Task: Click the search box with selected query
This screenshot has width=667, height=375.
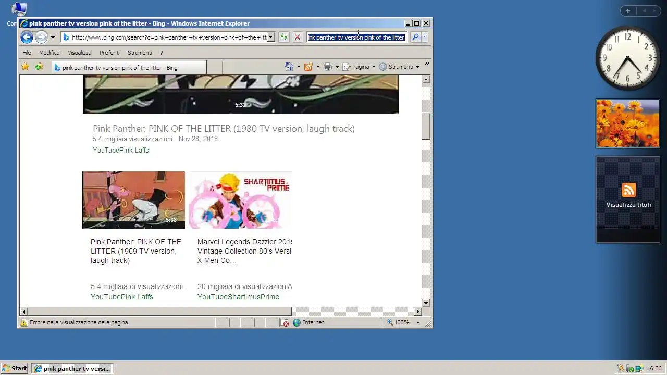Action: (356, 37)
